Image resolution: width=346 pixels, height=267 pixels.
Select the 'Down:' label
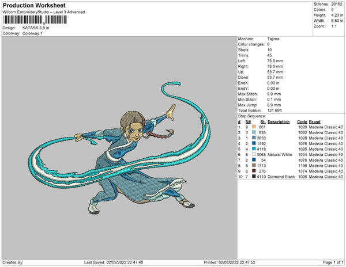[243, 78]
